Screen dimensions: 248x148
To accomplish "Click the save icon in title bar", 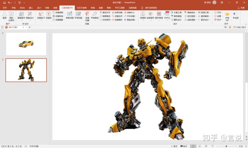I will [4, 3].
